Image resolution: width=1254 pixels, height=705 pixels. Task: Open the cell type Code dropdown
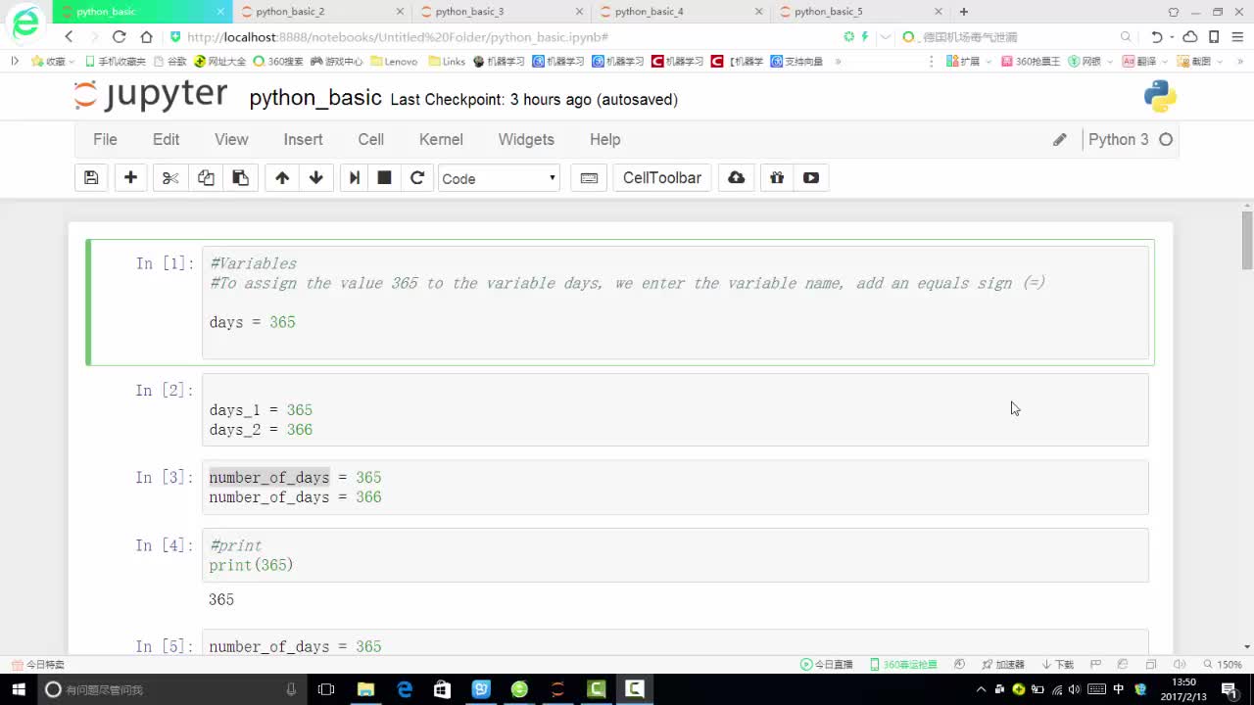pyautogui.click(x=500, y=178)
